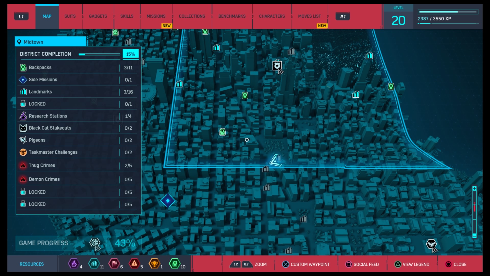Click the R1 next tab button

point(343,17)
